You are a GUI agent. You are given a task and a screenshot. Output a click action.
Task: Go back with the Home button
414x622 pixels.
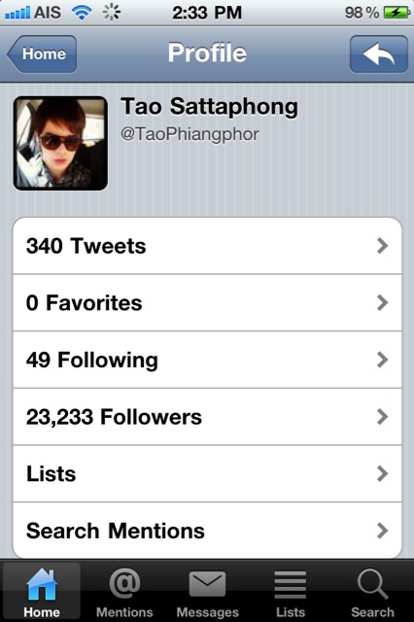coord(42,54)
